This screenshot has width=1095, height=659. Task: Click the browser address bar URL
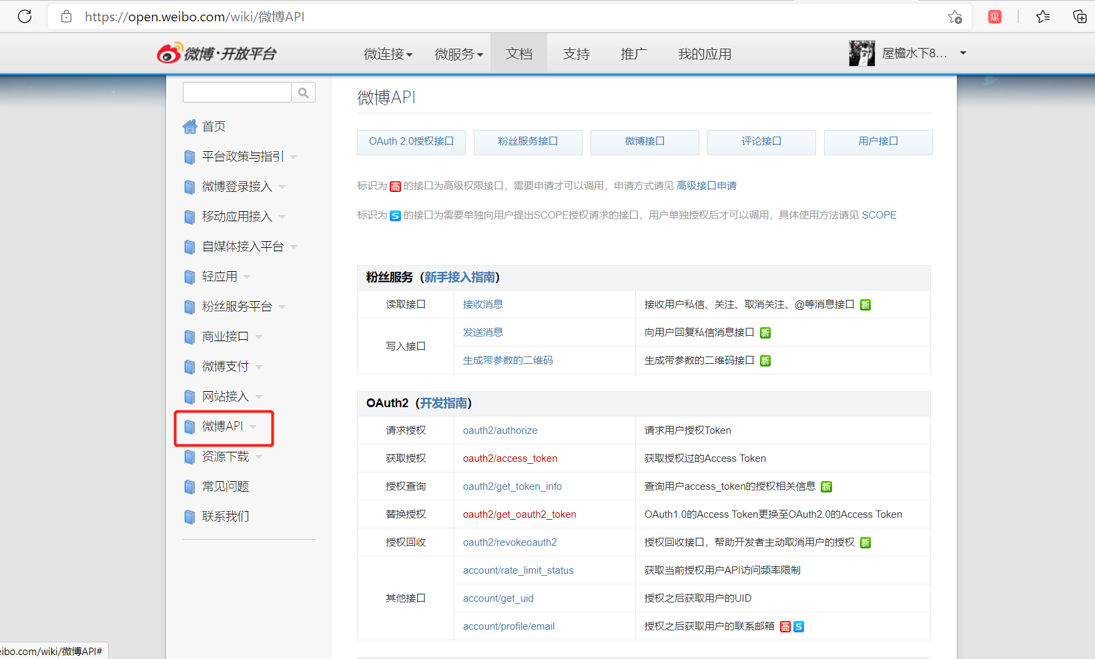tap(195, 17)
